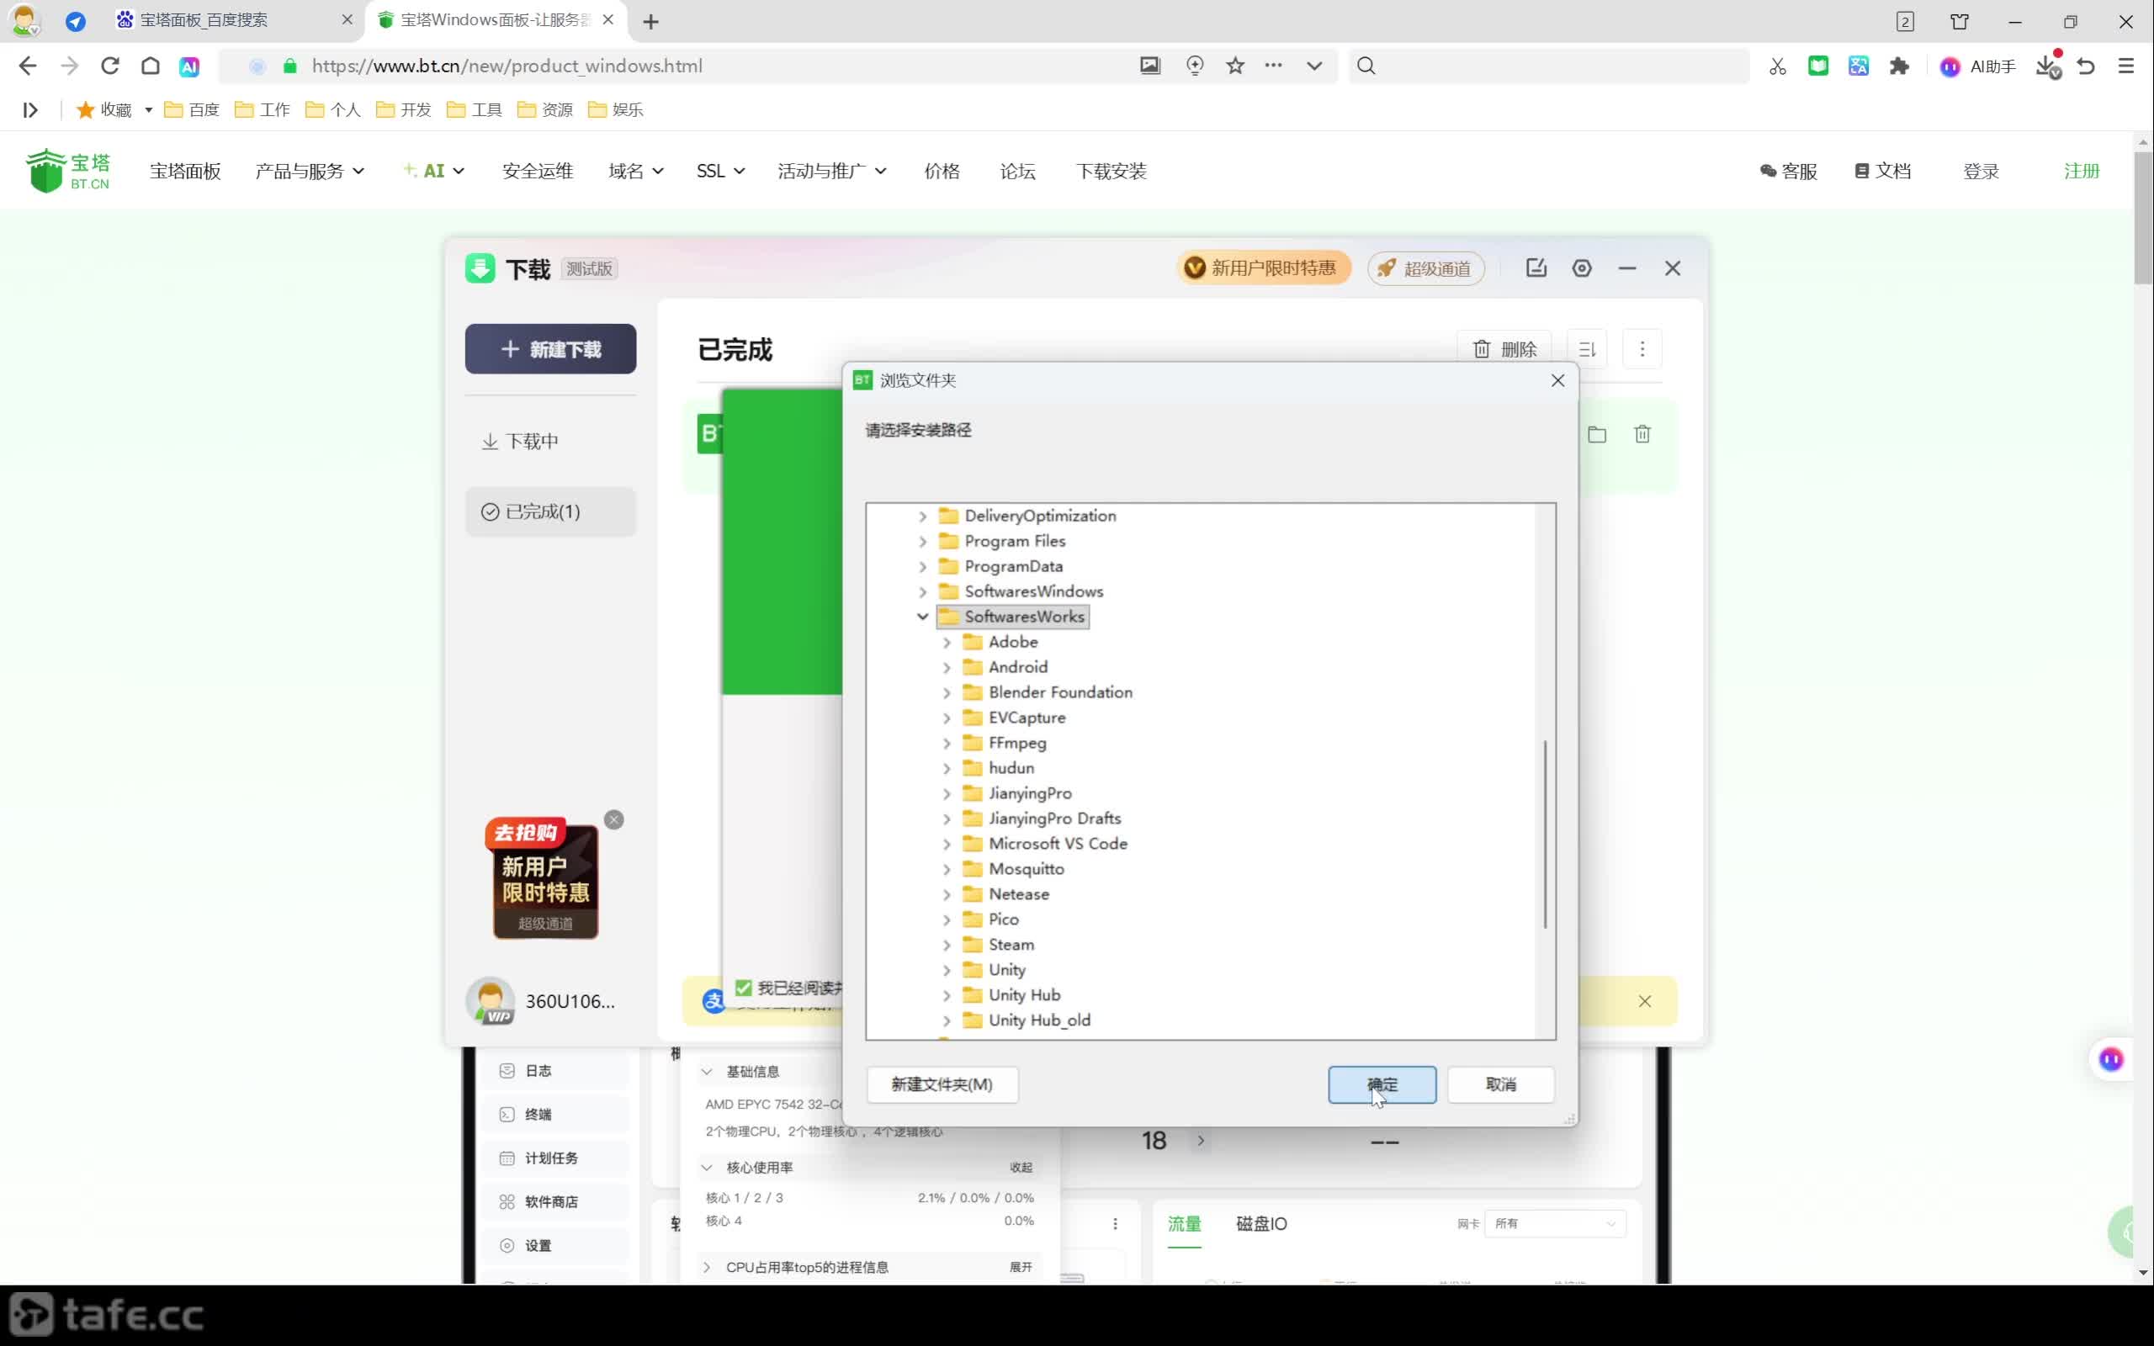Open the 百度 bookmarks folder
Screen dimensions: 2154x1346
coord(191,109)
